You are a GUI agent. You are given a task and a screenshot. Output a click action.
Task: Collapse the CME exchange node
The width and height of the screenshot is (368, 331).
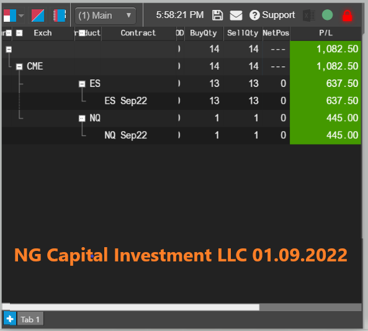tap(19, 66)
